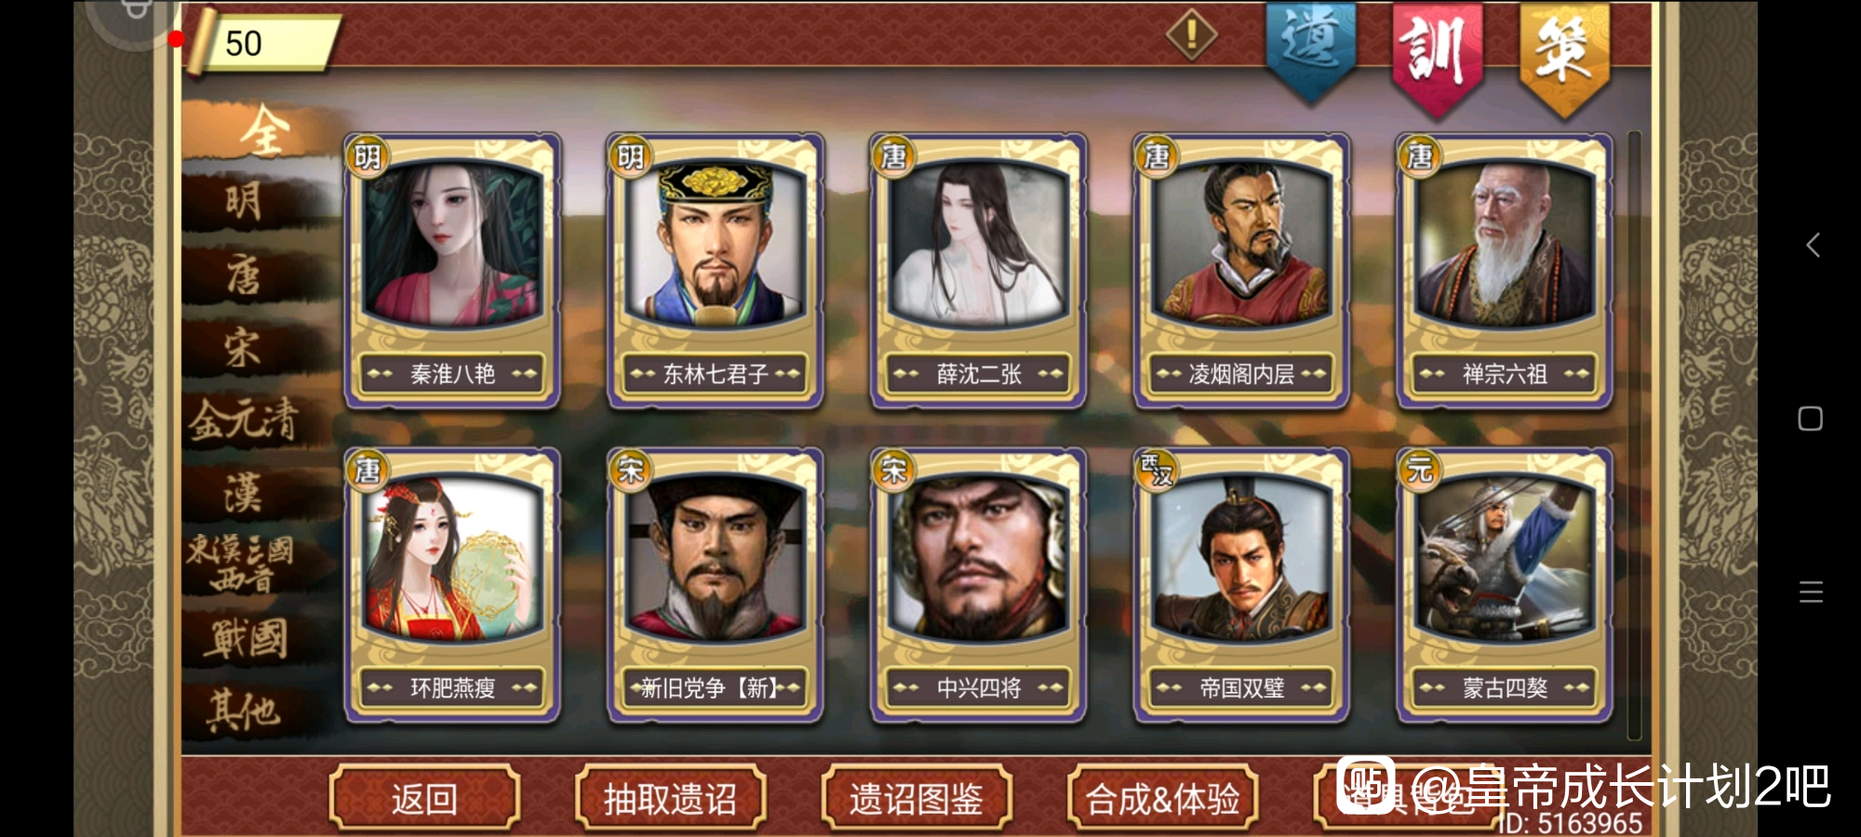Viewport: 1861px width, 837px height.
Task: Switch to the 戰國 category tab
Action: pyautogui.click(x=249, y=640)
